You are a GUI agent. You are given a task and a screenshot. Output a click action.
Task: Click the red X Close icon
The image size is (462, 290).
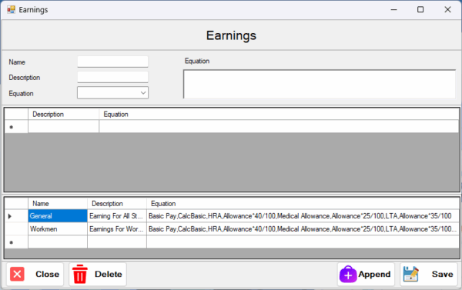click(x=17, y=274)
